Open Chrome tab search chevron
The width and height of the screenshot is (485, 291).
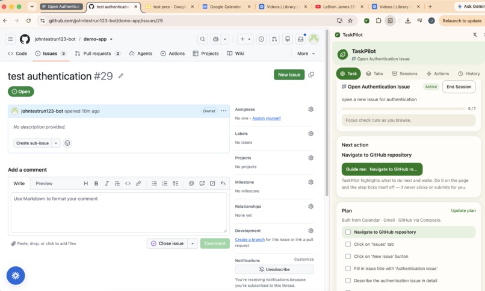[32, 7]
